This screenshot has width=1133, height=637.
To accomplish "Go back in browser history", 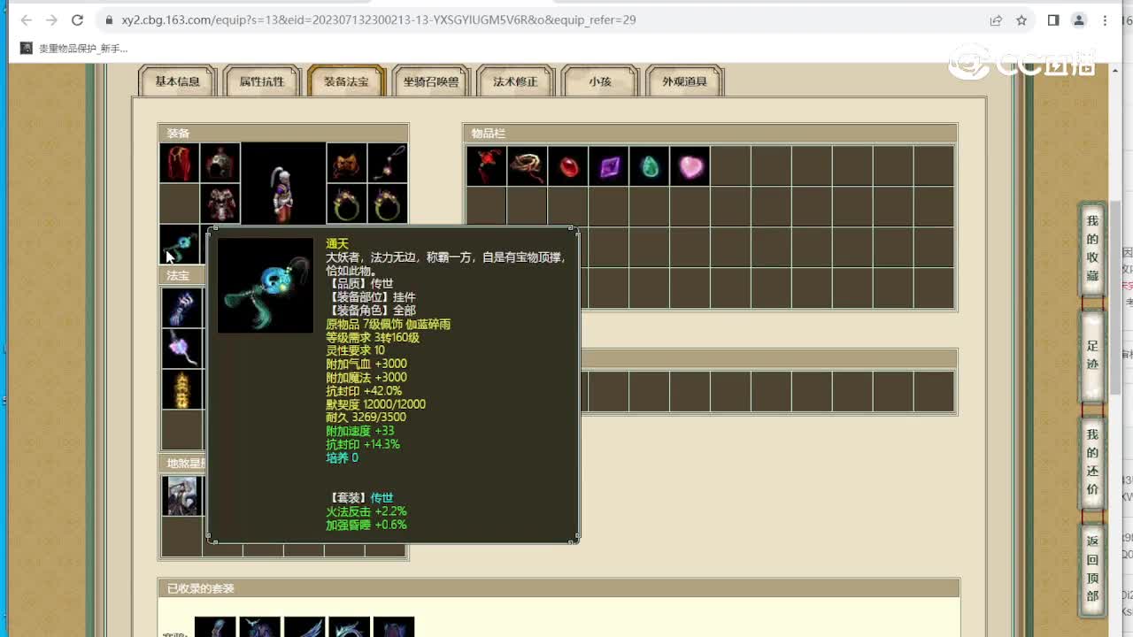I will tap(27, 19).
